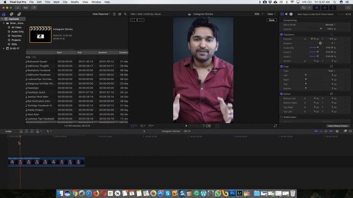Expand the 6-05-17 event
The image size is (353, 198).
click(4, 48)
